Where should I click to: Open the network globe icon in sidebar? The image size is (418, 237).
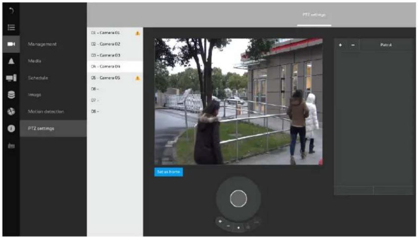[11, 112]
